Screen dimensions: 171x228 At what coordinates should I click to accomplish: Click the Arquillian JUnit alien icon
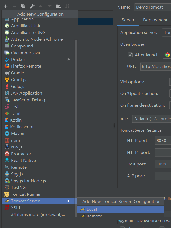click(x=7, y=26)
